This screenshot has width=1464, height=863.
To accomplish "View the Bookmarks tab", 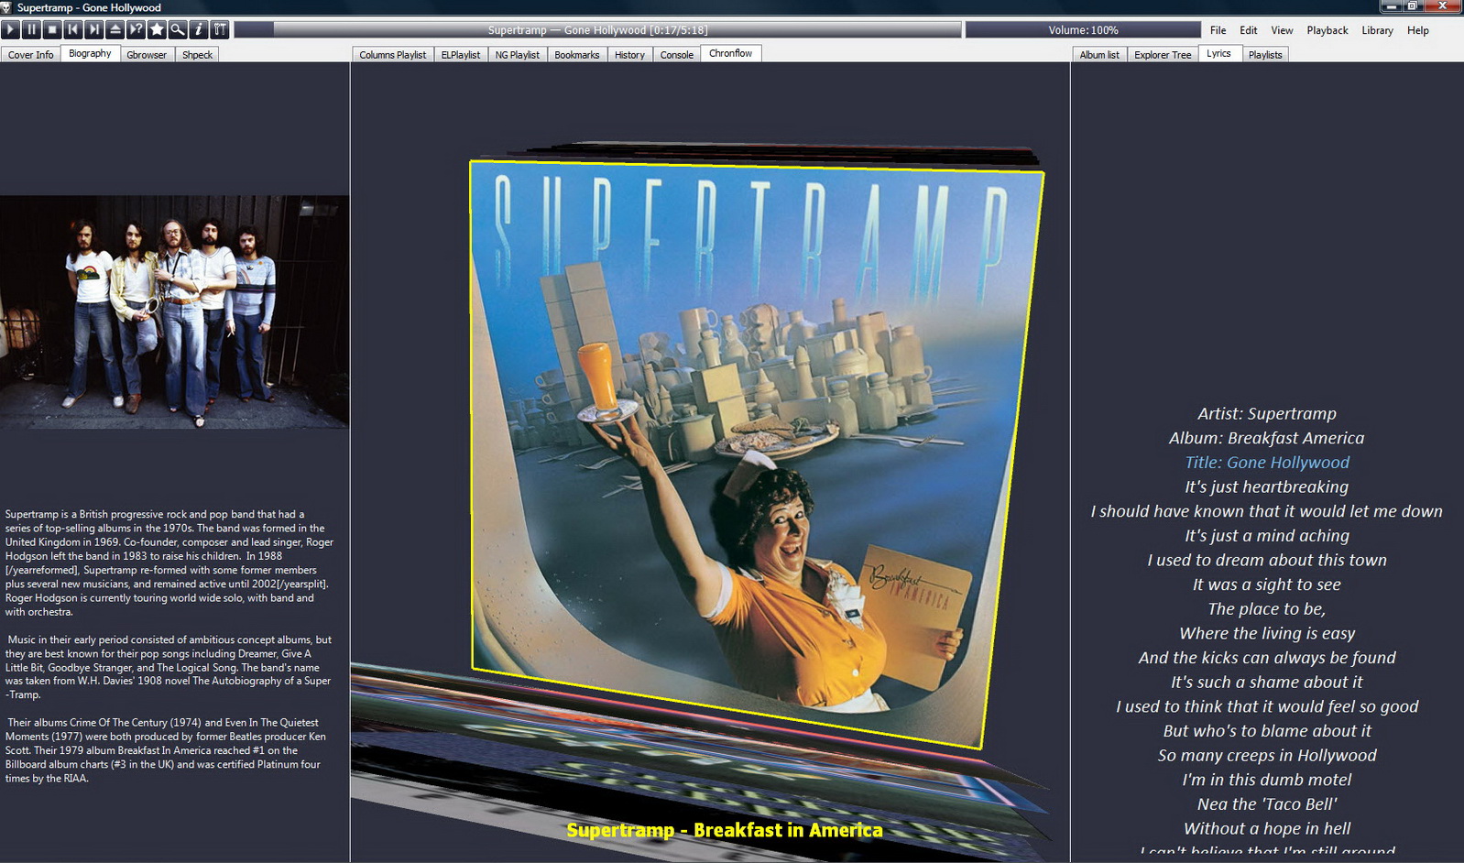I will [577, 55].
